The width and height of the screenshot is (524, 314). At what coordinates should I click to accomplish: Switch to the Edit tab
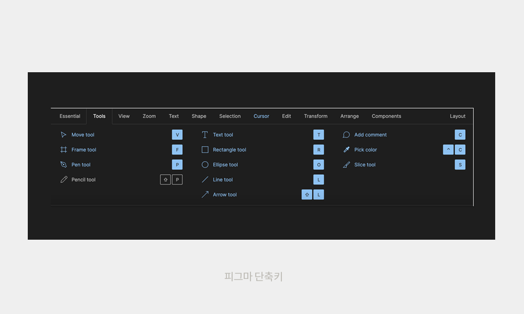[287, 116]
